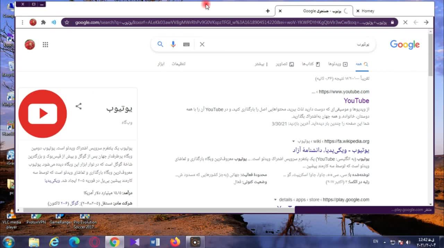
Task: Expand the play.google.com result options arrow
Action: (275, 200)
